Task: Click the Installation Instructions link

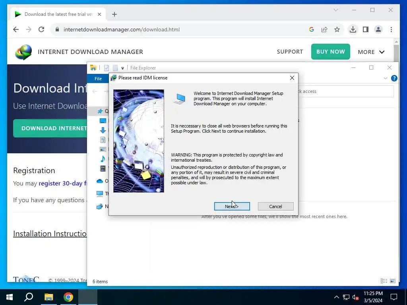Action: click(50, 234)
